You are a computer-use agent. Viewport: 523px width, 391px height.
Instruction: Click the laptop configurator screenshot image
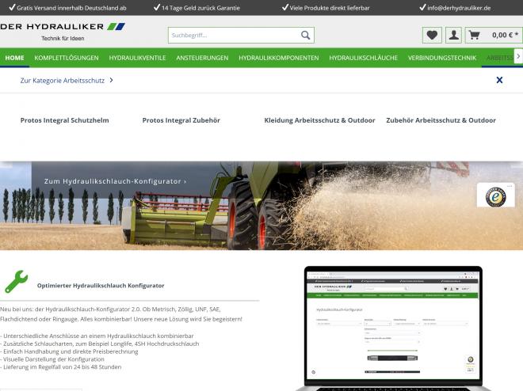pos(392,328)
